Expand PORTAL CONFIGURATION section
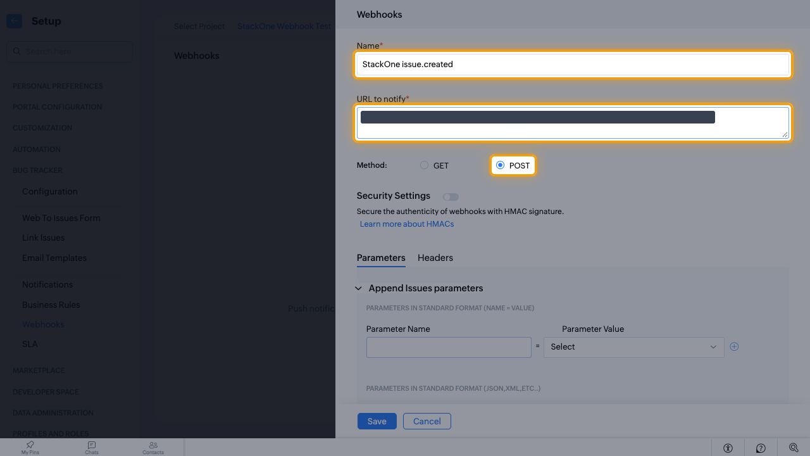The image size is (810, 456). (x=57, y=106)
